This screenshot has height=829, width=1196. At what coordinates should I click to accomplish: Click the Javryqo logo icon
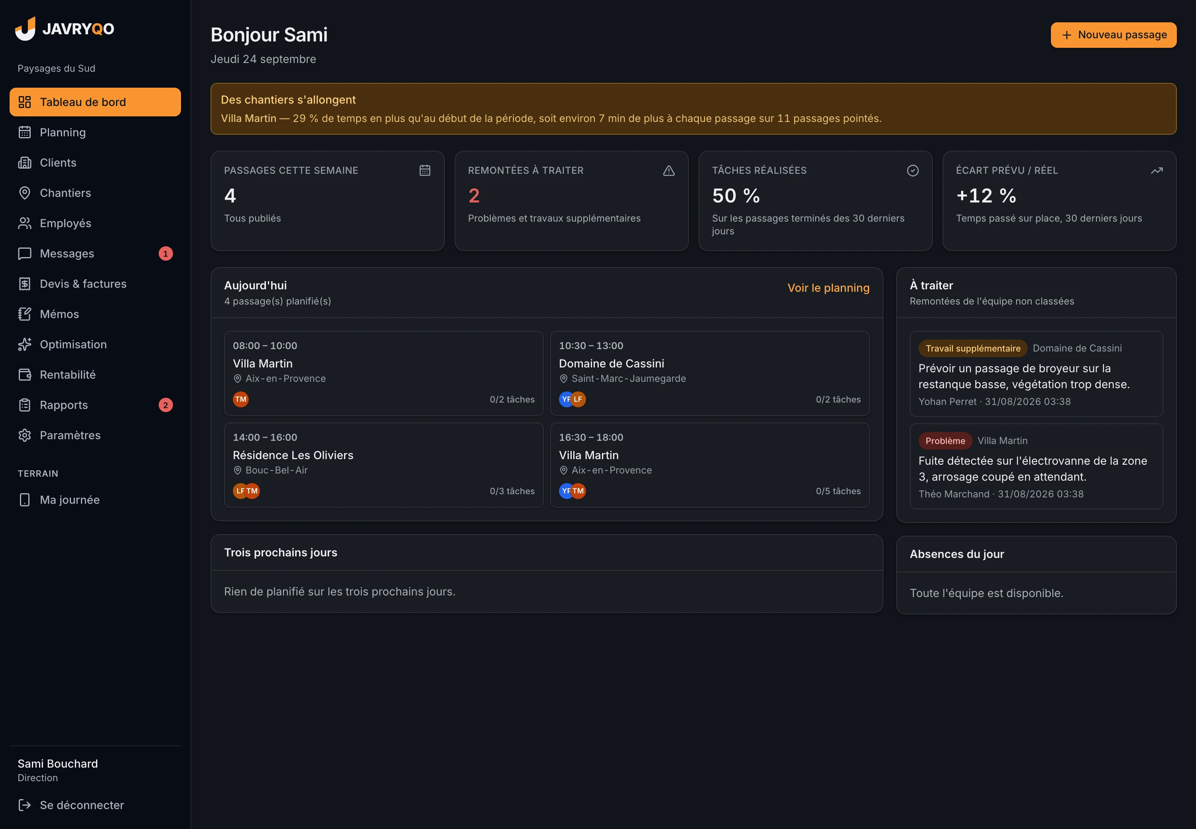[x=25, y=29]
